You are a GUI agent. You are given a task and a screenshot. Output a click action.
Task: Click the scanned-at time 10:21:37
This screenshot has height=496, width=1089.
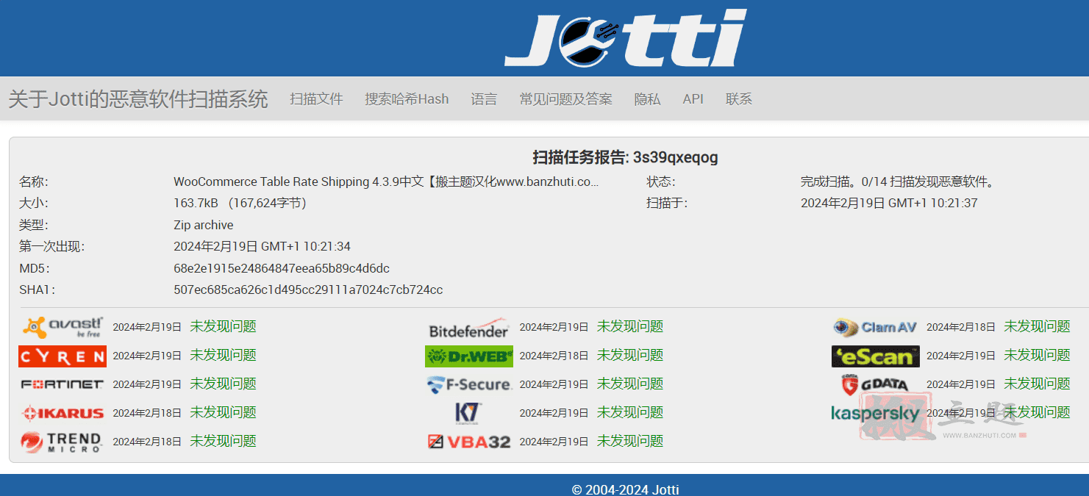click(x=889, y=203)
